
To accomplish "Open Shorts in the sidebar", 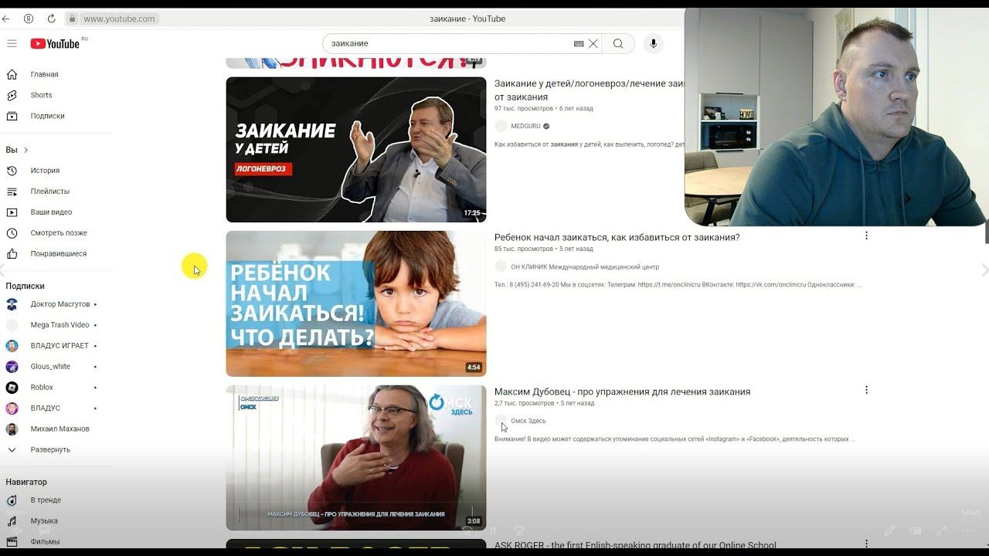I will (41, 95).
